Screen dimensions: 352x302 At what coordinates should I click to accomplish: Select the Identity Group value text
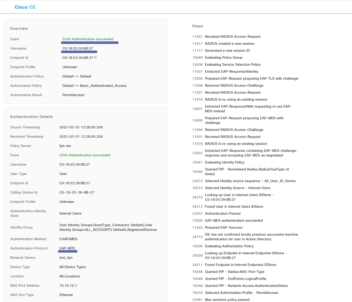(108, 227)
